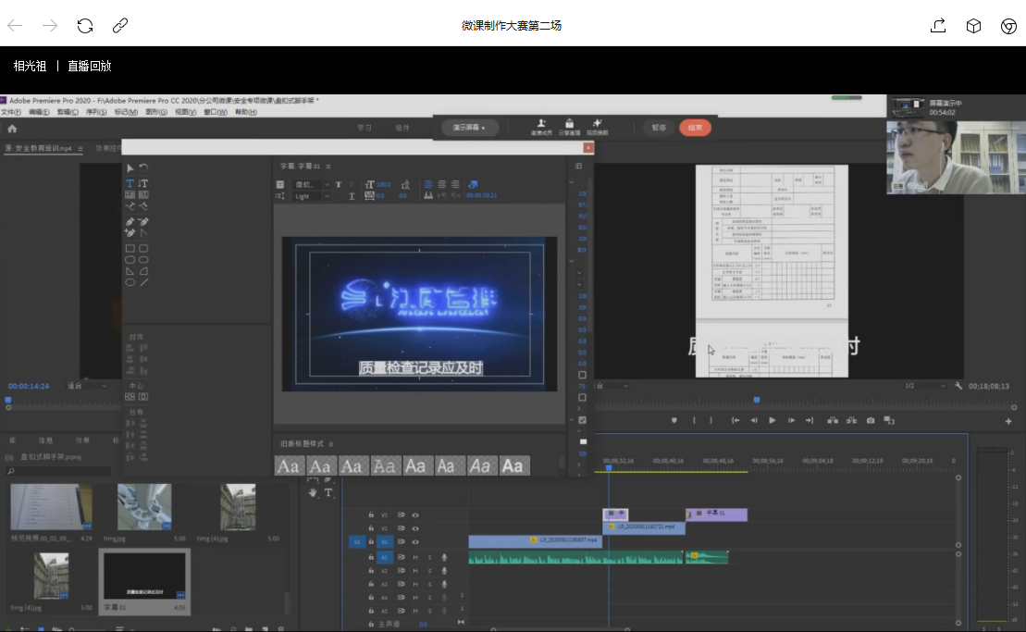The width and height of the screenshot is (1026, 632).
Task: Select the 字幕 01 thumbnail in project bin
Action: (x=143, y=576)
